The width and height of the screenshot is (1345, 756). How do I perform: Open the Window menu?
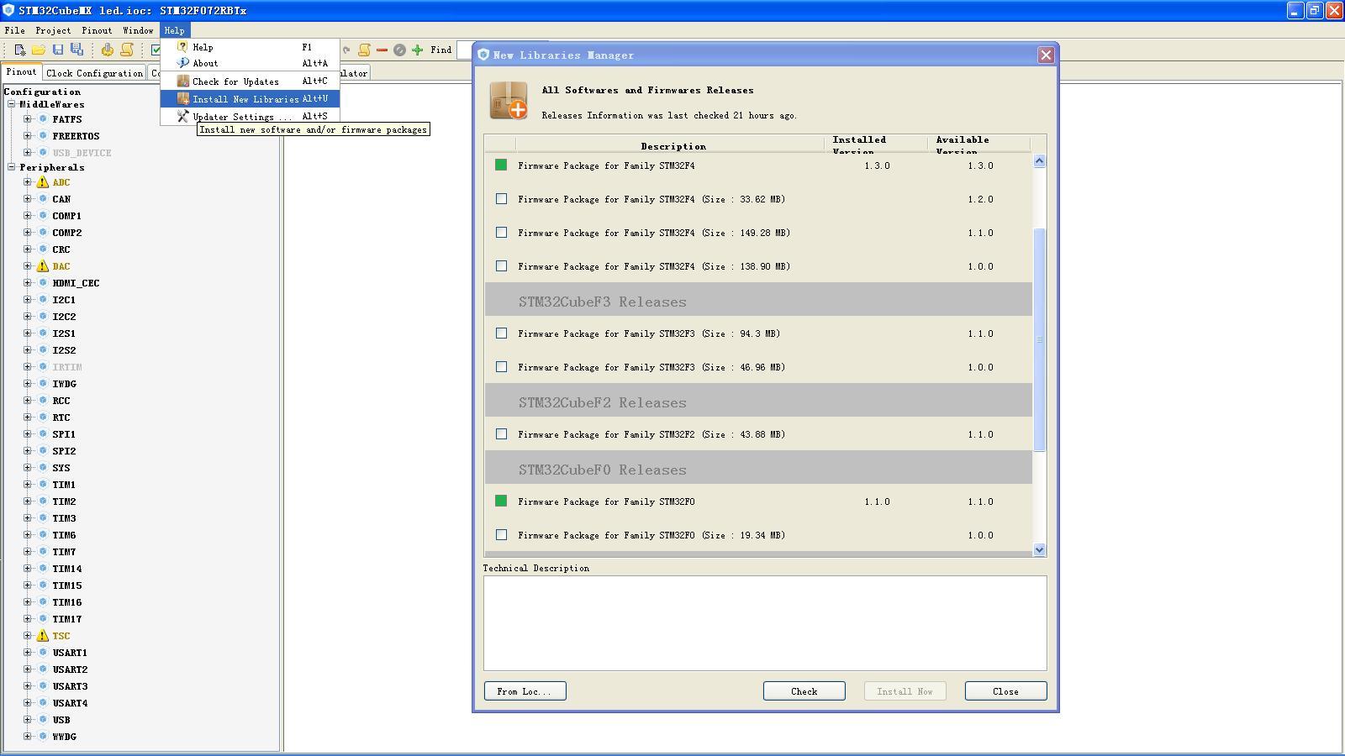pos(138,30)
